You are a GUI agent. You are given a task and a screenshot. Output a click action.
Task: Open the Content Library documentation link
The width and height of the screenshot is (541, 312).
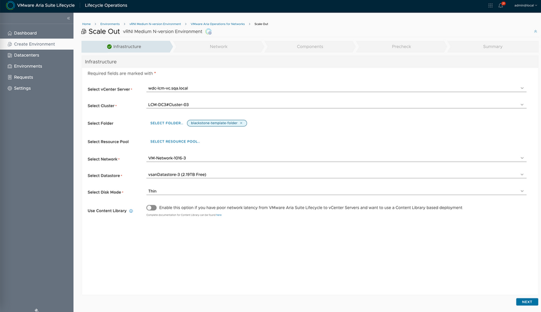tap(219, 215)
